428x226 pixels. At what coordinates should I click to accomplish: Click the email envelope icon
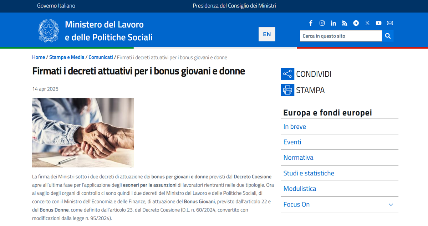coord(390,23)
